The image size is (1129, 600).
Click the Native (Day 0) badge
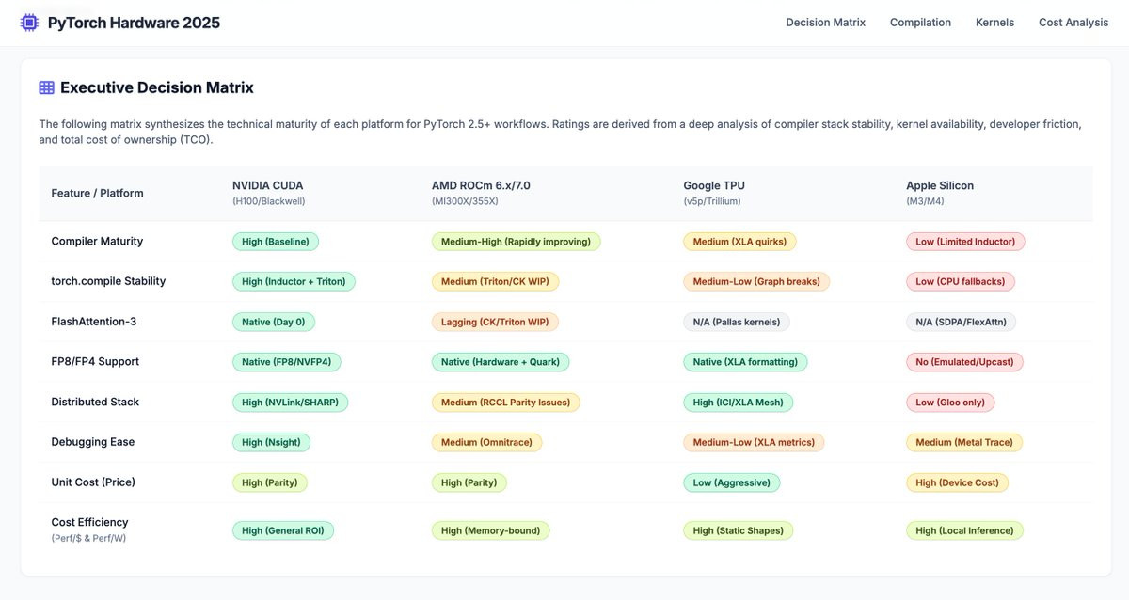[274, 322]
